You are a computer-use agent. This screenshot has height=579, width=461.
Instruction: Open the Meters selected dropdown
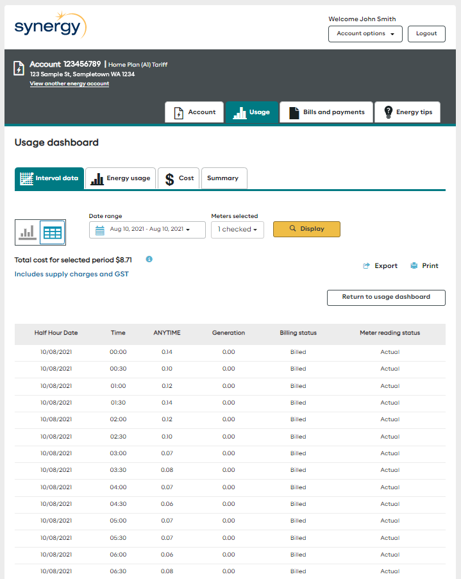(237, 230)
